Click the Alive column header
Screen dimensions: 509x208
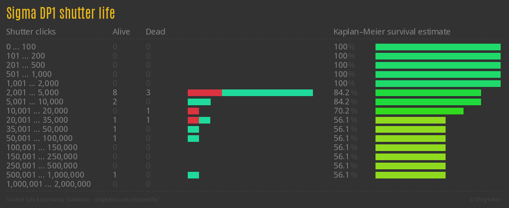tap(121, 32)
